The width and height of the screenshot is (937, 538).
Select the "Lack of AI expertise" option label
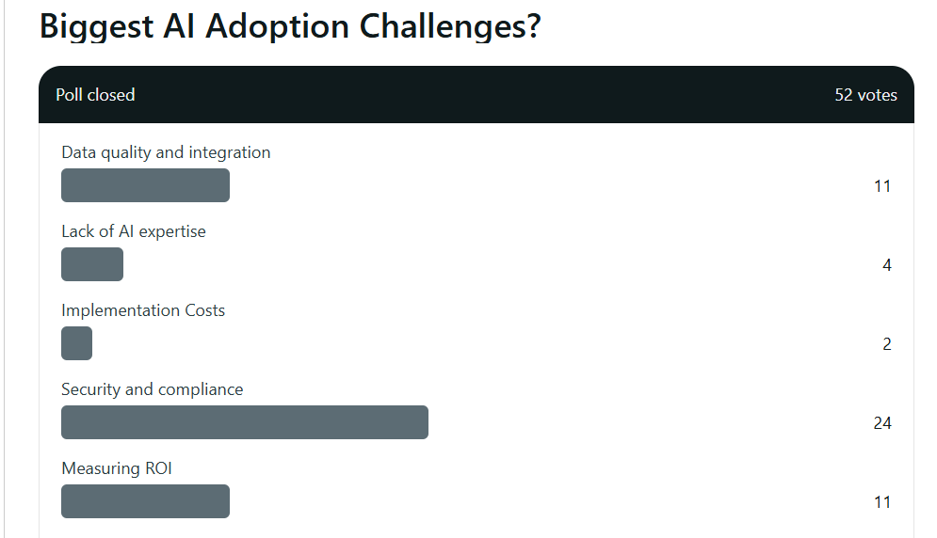pos(134,231)
